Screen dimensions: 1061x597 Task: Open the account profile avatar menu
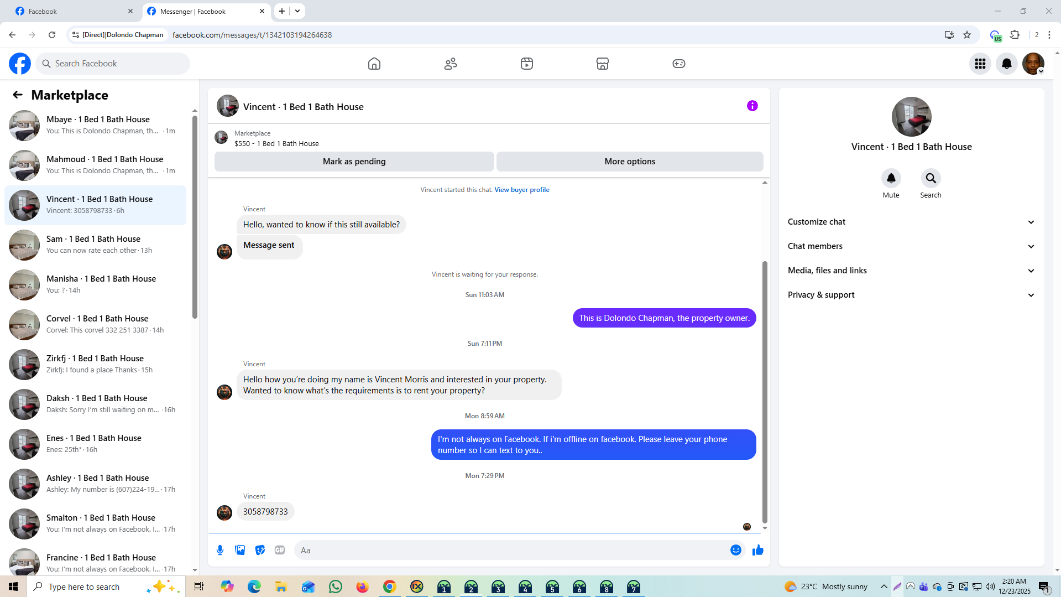1033,64
